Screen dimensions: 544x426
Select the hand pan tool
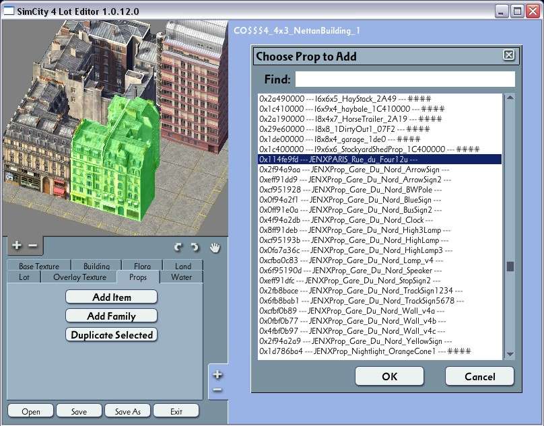click(x=215, y=248)
